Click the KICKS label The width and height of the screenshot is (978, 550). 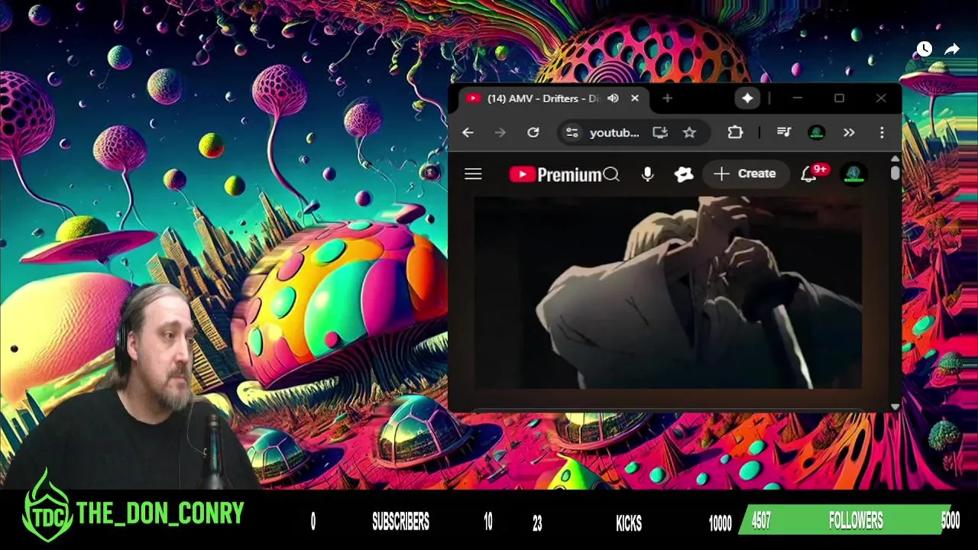click(x=629, y=523)
